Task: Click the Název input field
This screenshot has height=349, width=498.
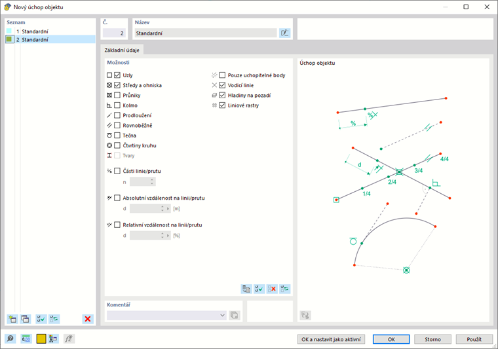Action: pyautogui.click(x=206, y=33)
